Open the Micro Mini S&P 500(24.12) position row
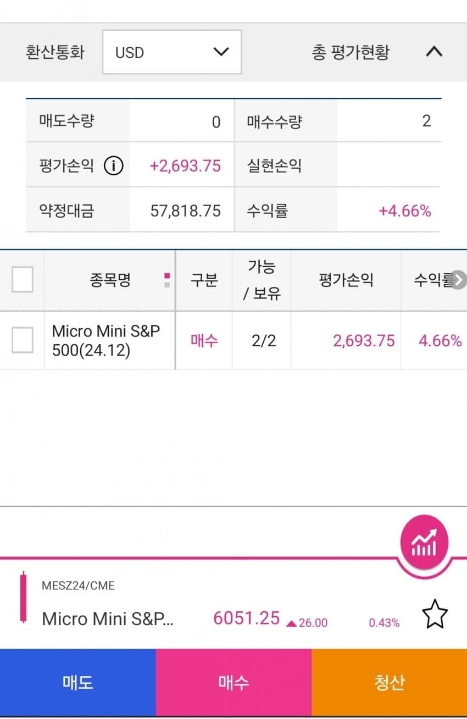This screenshot has height=719, width=467. tap(233, 341)
